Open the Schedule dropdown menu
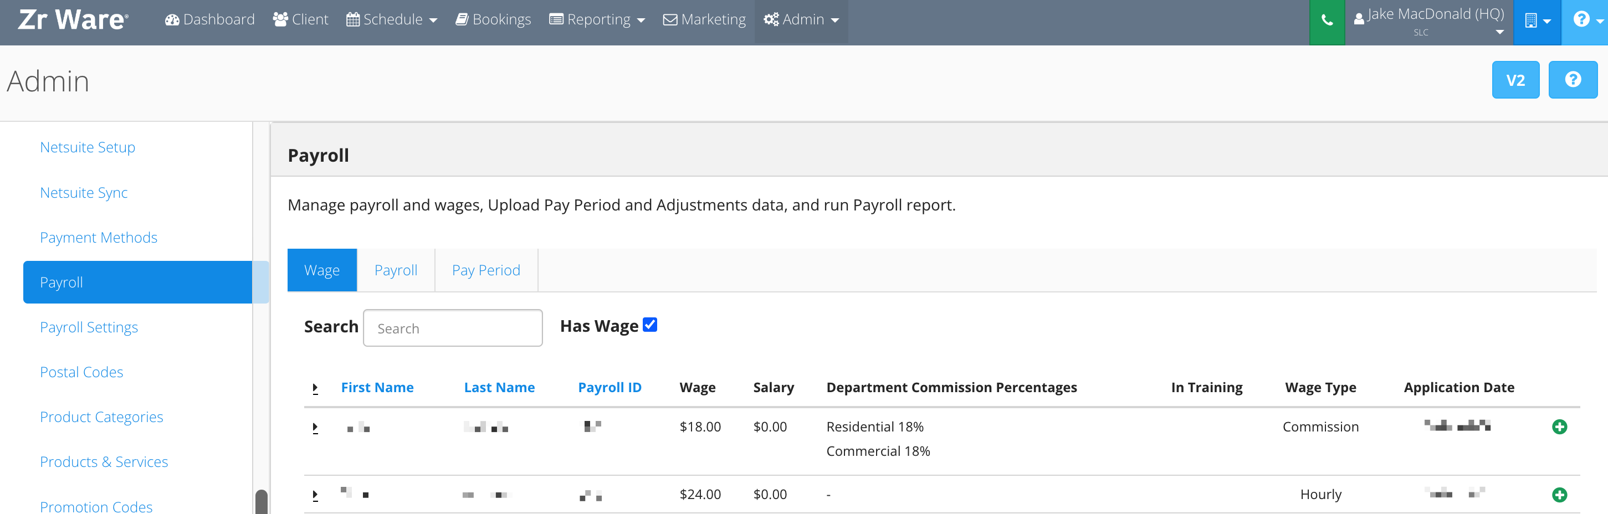Screen dimensions: 1608x514 (x=392, y=20)
